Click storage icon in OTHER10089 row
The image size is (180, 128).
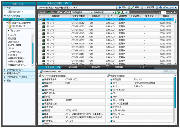(x=43, y=47)
